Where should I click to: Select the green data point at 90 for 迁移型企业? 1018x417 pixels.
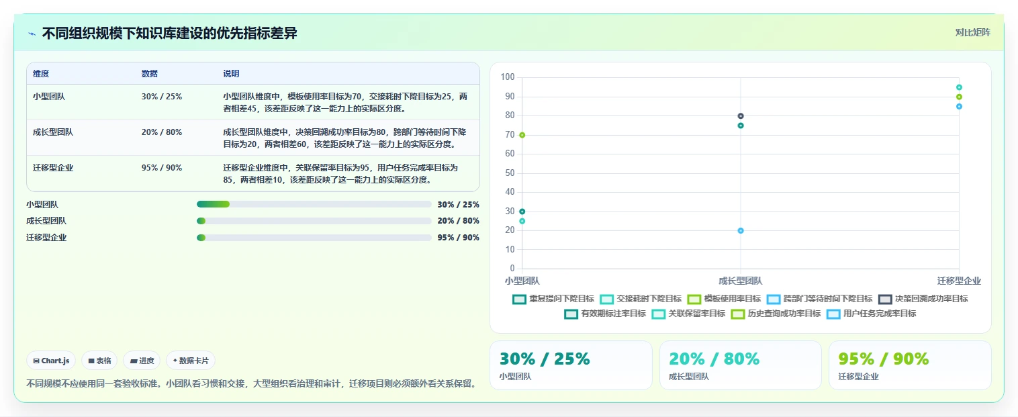(x=959, y=97)
